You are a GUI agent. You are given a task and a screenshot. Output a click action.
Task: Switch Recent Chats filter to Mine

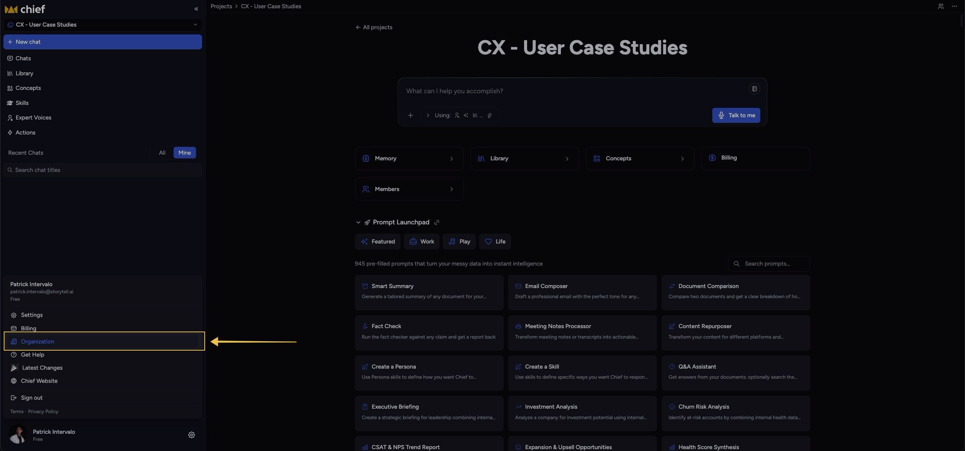(184, 153)
